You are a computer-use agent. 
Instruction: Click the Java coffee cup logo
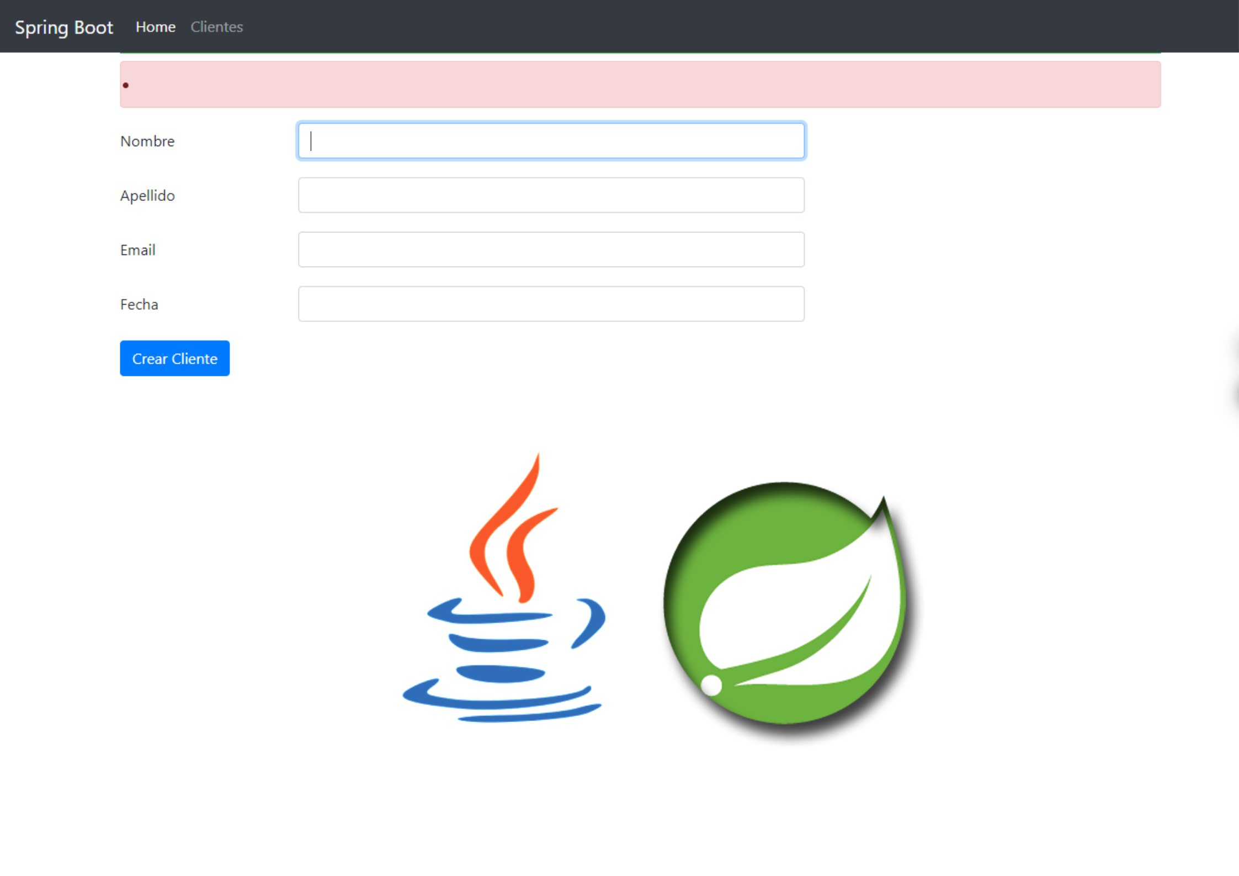[504, 588]
